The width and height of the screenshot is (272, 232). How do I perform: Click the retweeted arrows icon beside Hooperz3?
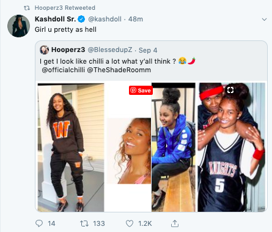[x=27, y=8]
